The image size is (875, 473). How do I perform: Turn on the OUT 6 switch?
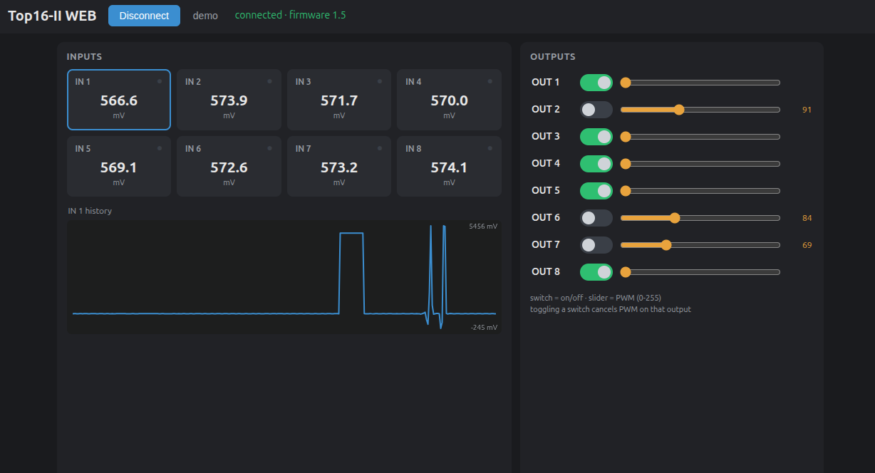point(596,218)
